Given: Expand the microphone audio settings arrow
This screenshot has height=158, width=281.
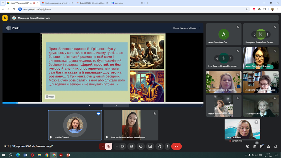Looking at the screenshot, I should point(102,146).
